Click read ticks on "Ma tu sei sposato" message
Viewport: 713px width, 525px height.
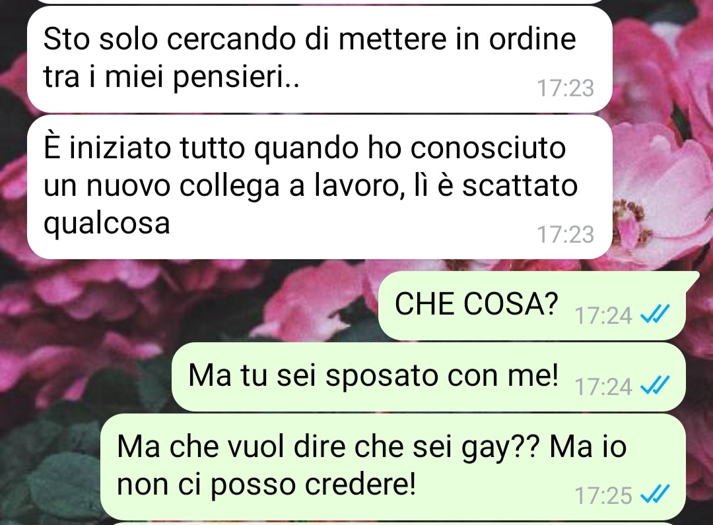(655, 385)
